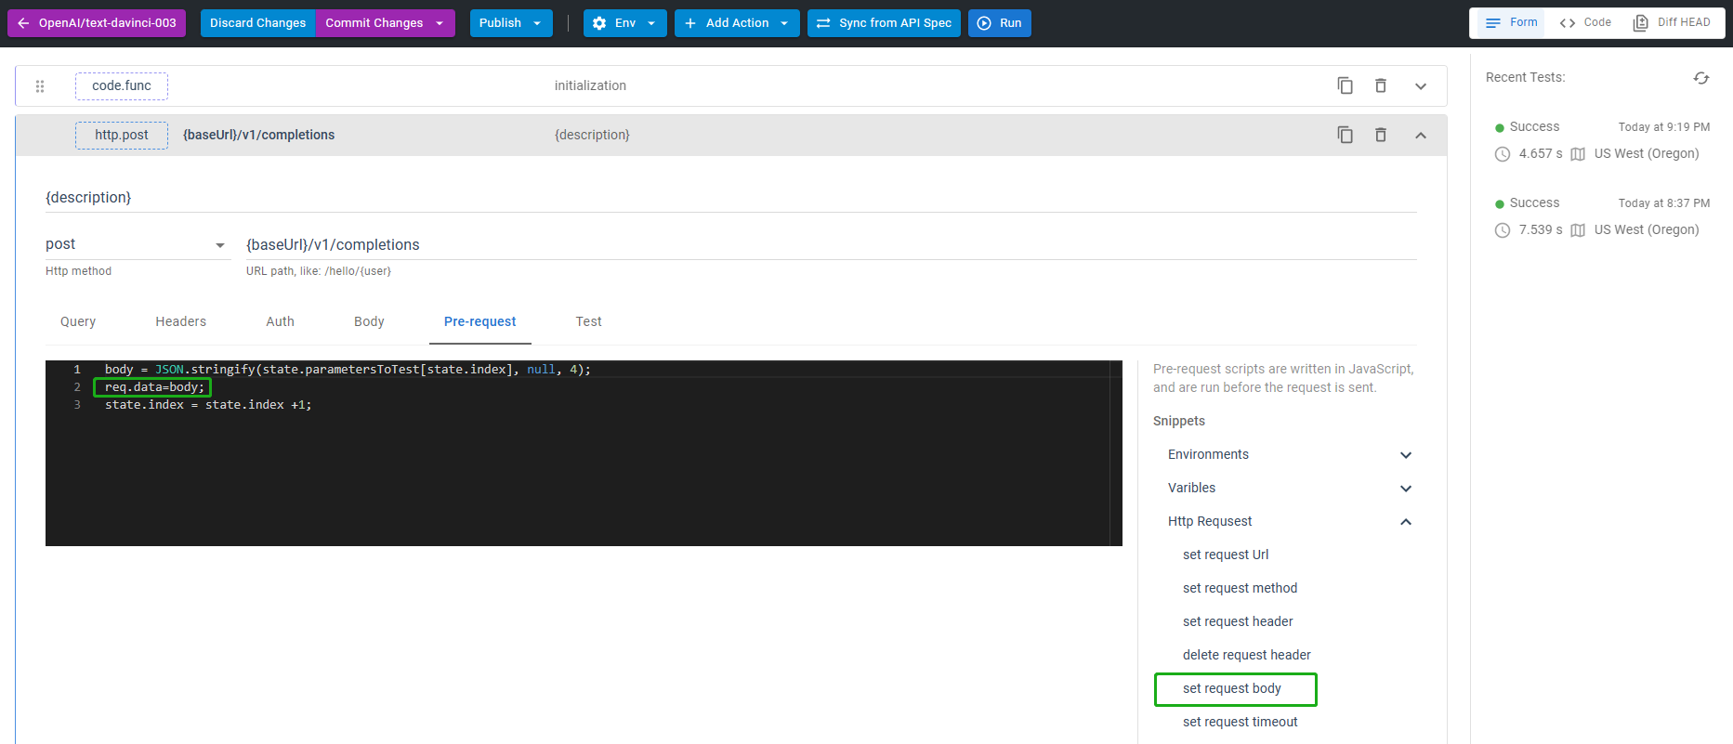Switch to Form view
Screen dimensions: 1733x744
(1510, 22)
